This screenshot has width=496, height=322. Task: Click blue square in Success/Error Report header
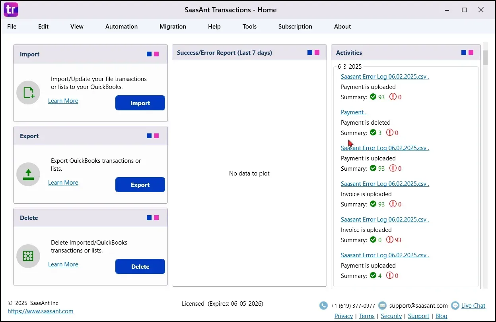310,52
